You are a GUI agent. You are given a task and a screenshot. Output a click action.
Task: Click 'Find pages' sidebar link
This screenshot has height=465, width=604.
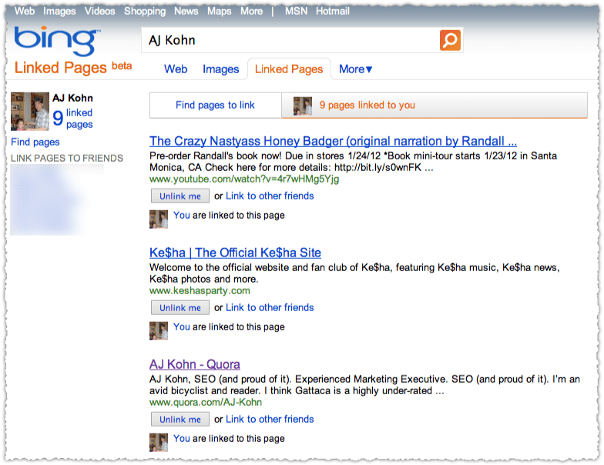[x=35, y=142]
